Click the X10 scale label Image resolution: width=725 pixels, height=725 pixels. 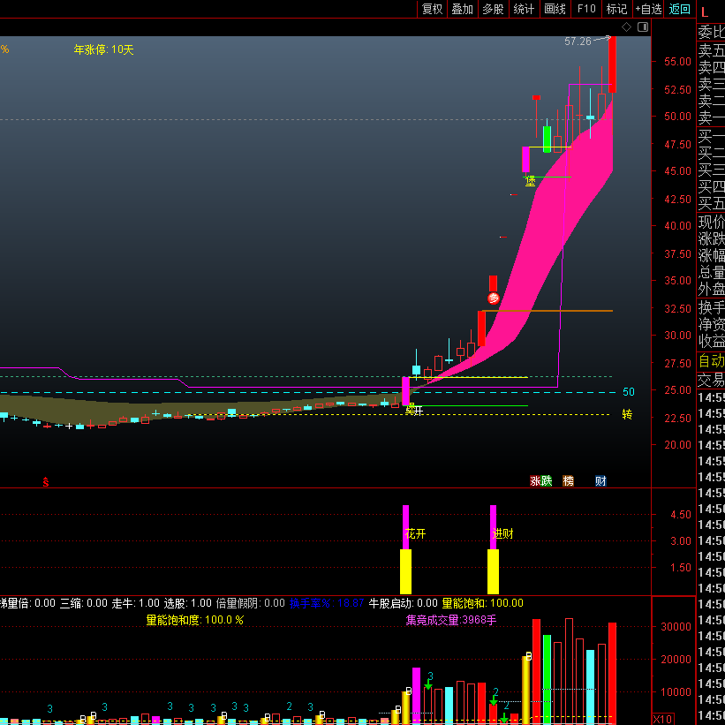pos(663,719)
